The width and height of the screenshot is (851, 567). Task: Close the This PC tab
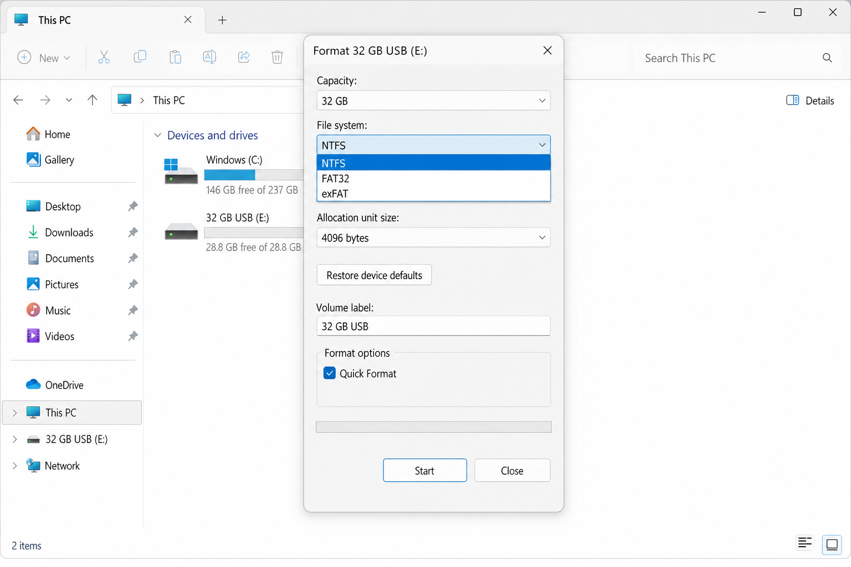(x=188, y=19)
